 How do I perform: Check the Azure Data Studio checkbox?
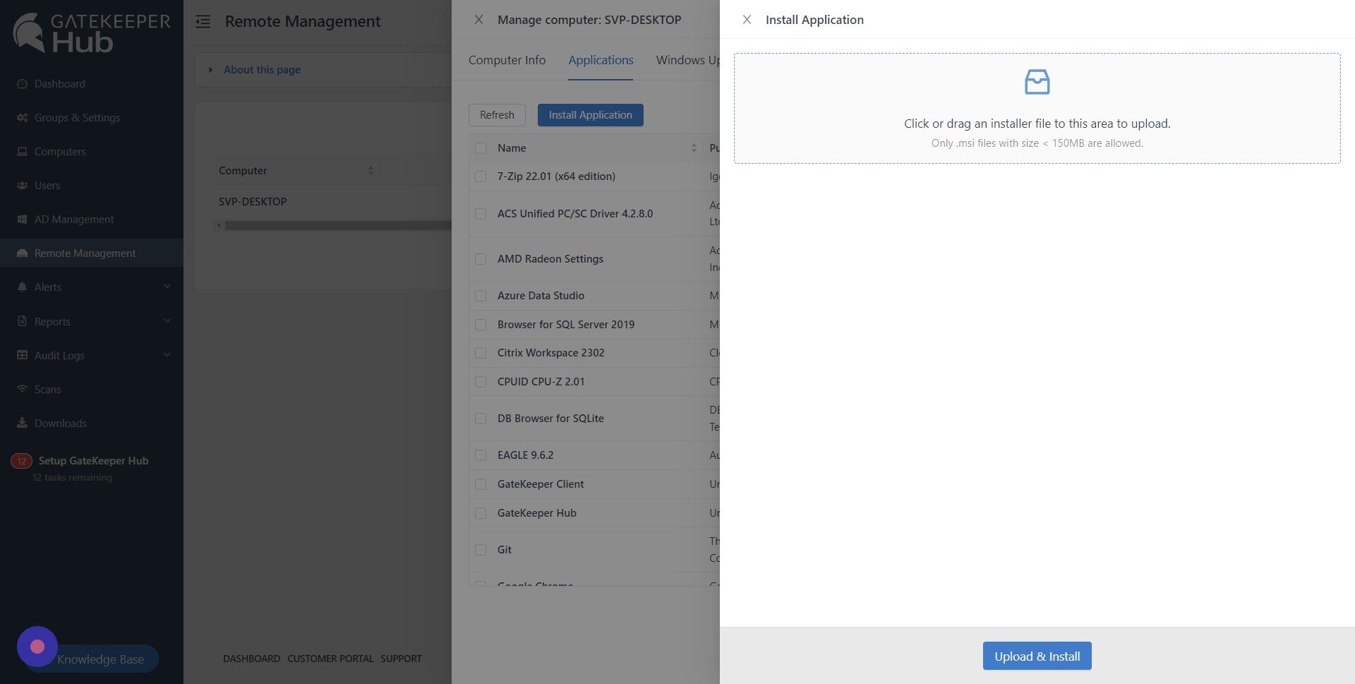coord(481,296)
